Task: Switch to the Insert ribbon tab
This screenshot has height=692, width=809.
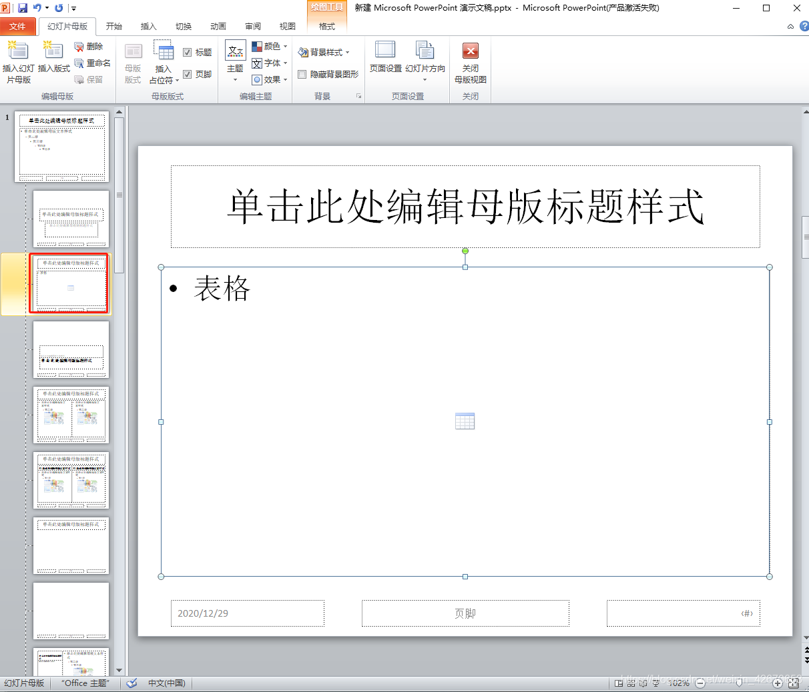Action: (148, 26)
